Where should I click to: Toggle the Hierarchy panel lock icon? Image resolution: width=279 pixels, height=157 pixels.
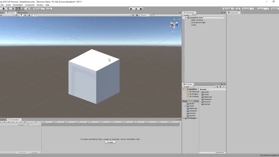[222, 13]
